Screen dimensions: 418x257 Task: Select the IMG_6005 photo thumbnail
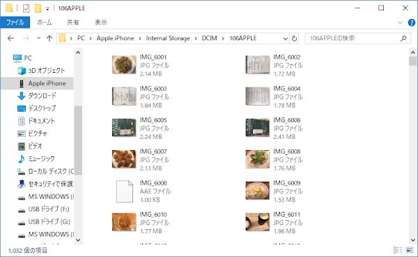click(x=124, y=128)
